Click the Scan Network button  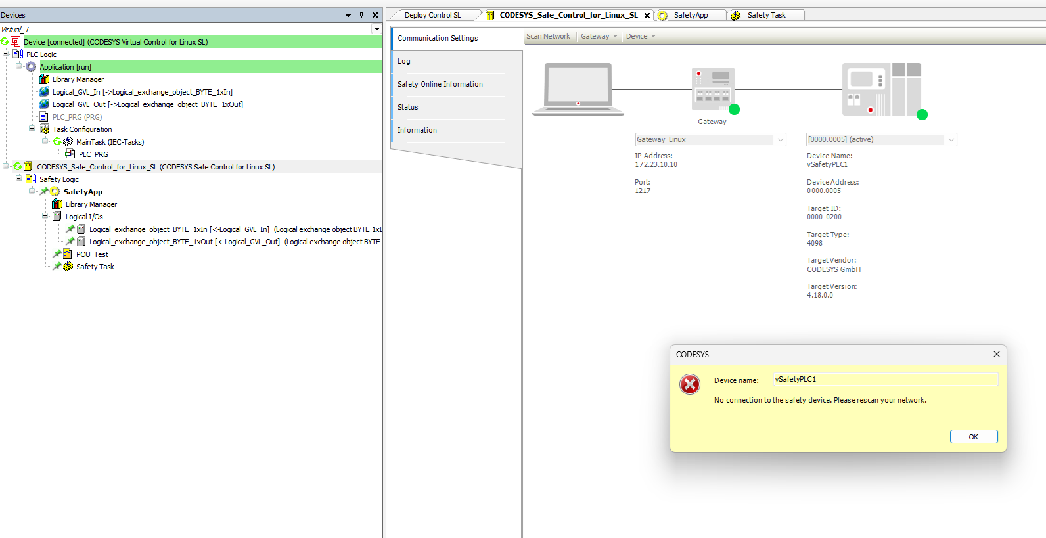click(548, 37)
